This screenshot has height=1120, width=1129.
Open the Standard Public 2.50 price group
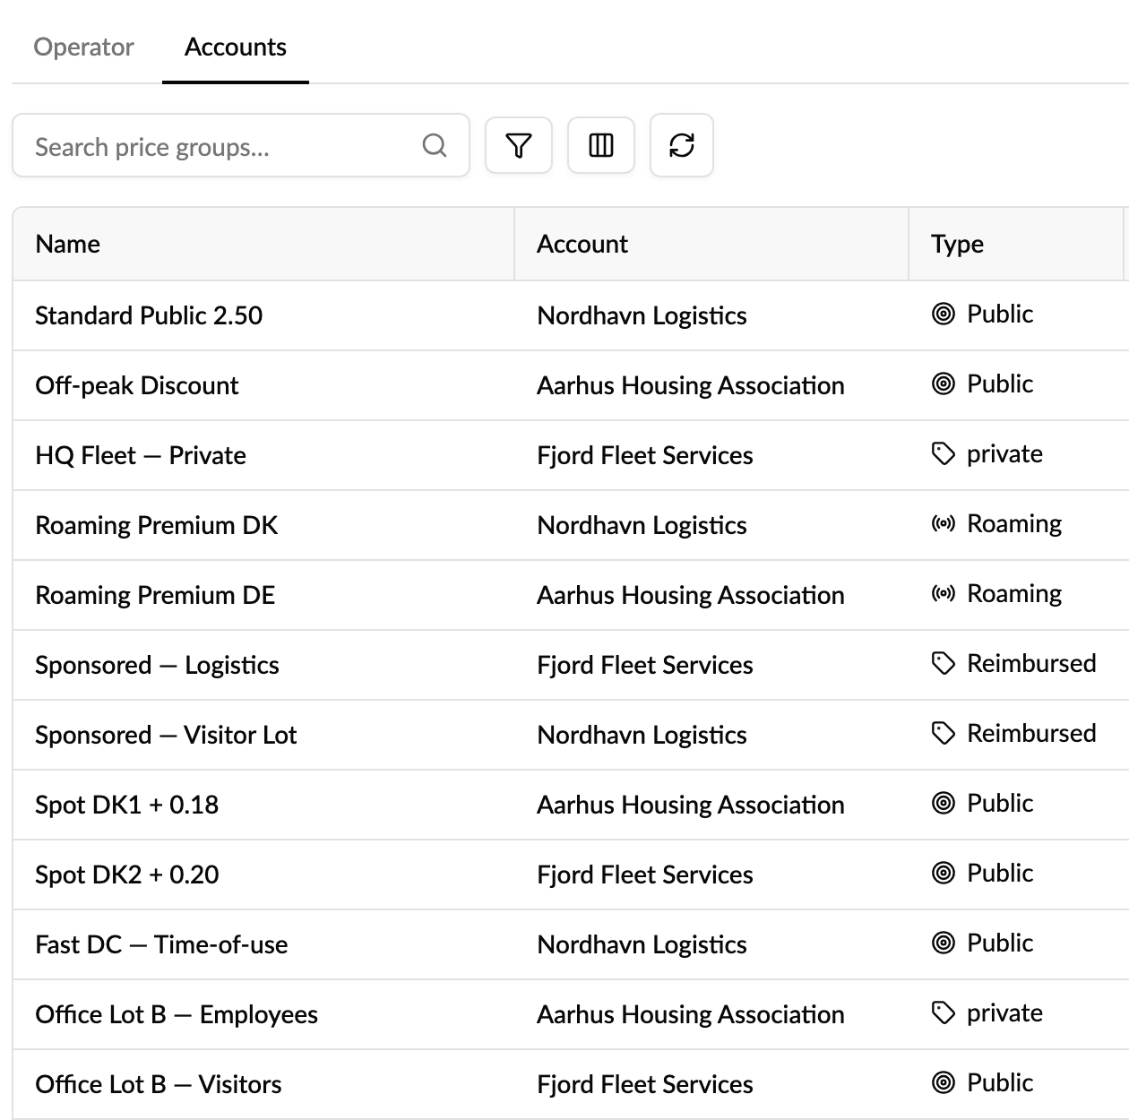(149, 315)
